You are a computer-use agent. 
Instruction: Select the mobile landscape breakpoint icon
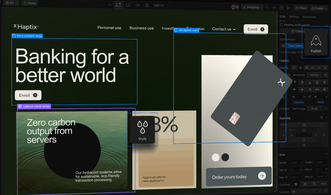point(137,5)
